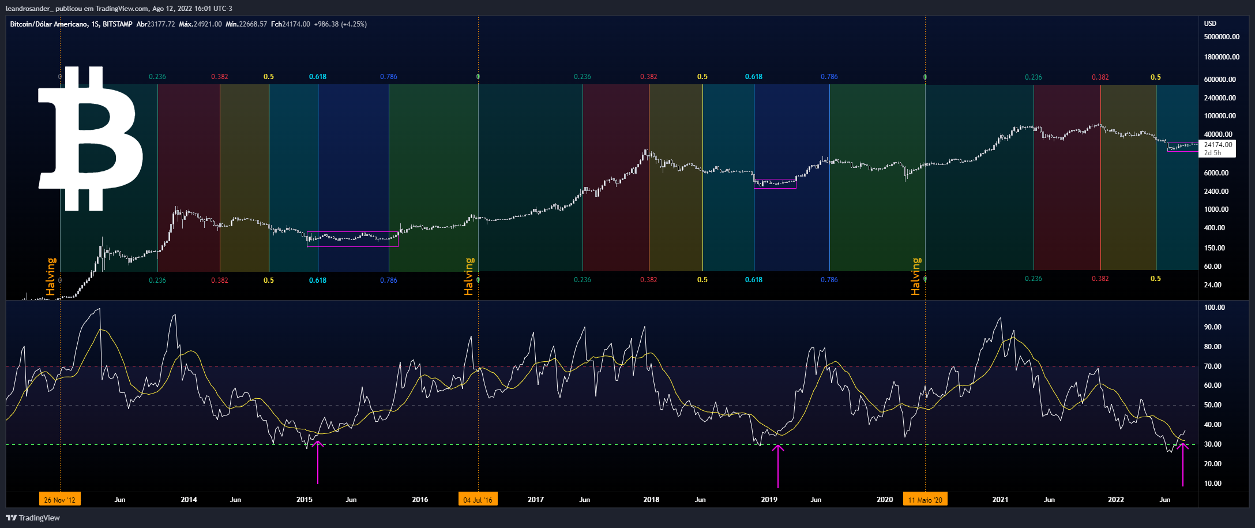Click the 20.00 label on the RSI scale

[1213, 464]
